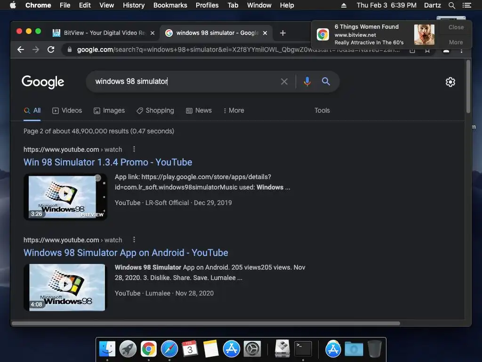
Task: Open Notes from the Dock
Action: coord(210,349)
